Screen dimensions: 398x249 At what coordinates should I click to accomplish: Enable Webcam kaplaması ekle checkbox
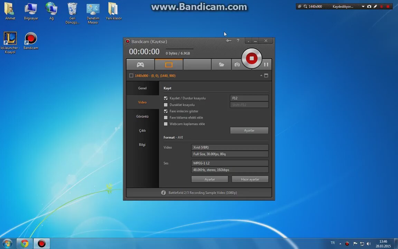tap(166, 124)
